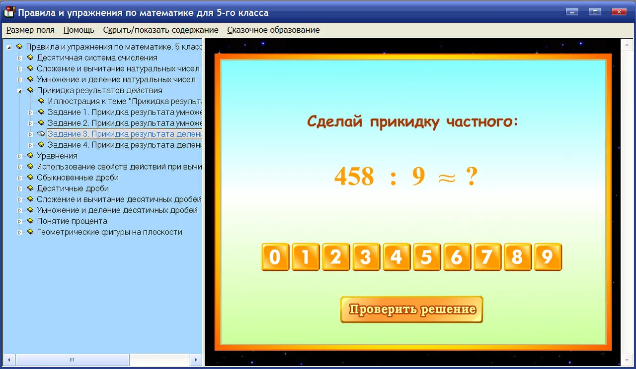Expand the Задание 2 node

[31, 123]
